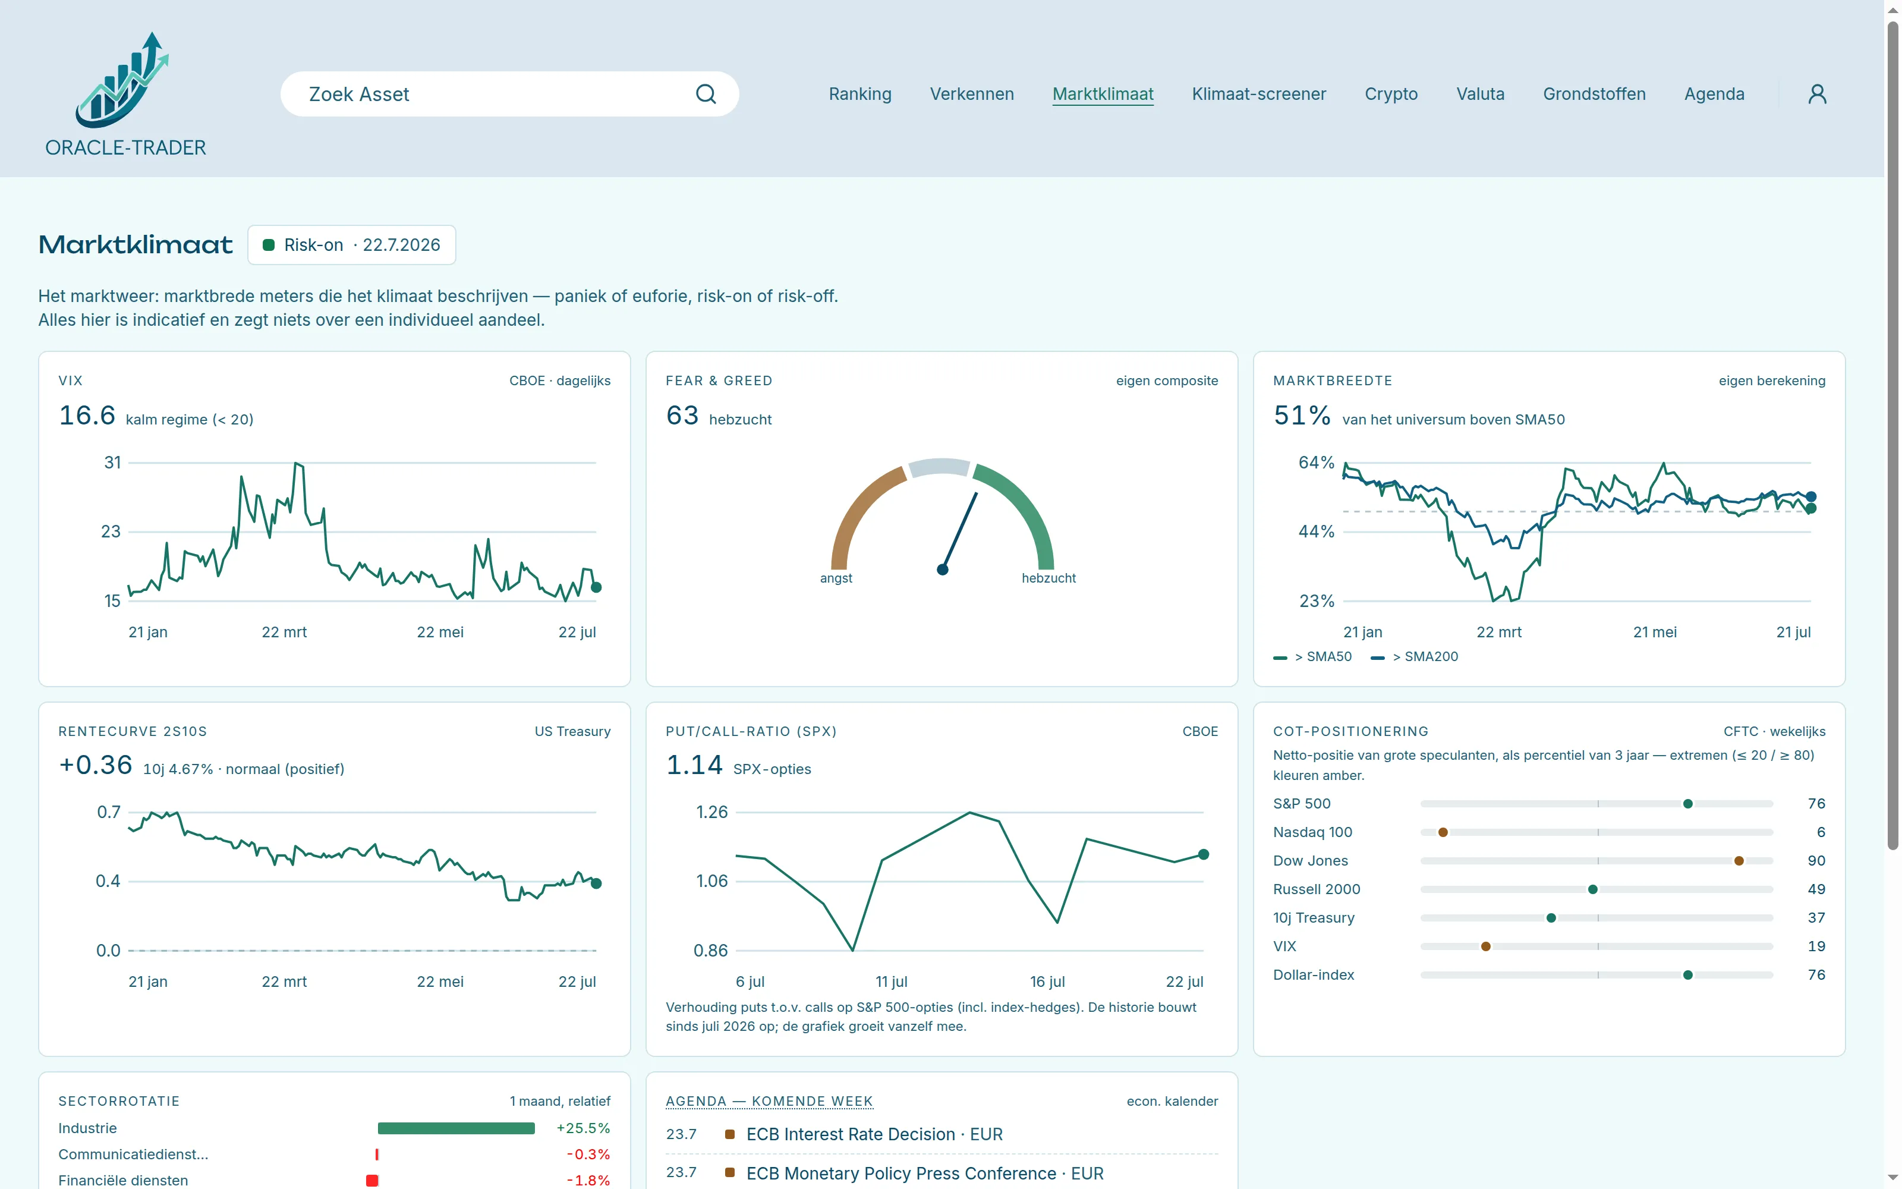
Task: Click the Oracle-Trader logo
Action: pos(125,93)
